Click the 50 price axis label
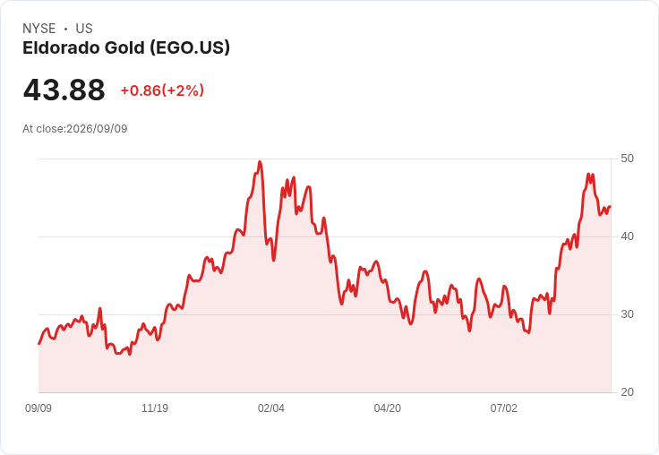The width and height of the screenshot is (659, 455). tap(627, 159)
